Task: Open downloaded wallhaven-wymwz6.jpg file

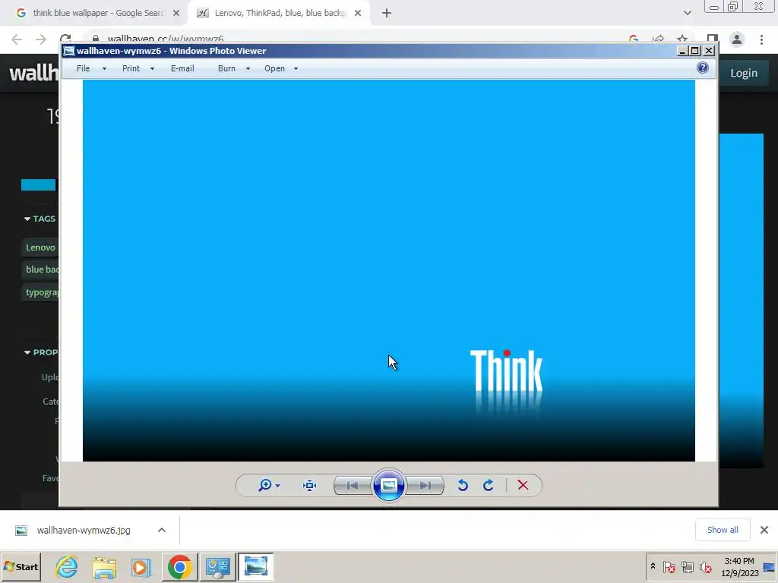Action: coord(84,530)
